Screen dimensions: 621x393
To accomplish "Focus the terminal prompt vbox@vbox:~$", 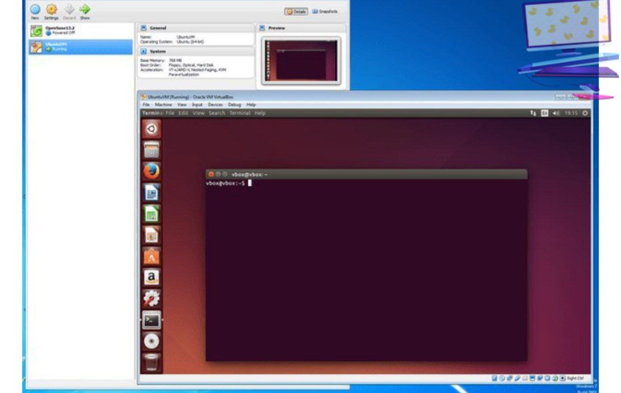I will 225,183.
